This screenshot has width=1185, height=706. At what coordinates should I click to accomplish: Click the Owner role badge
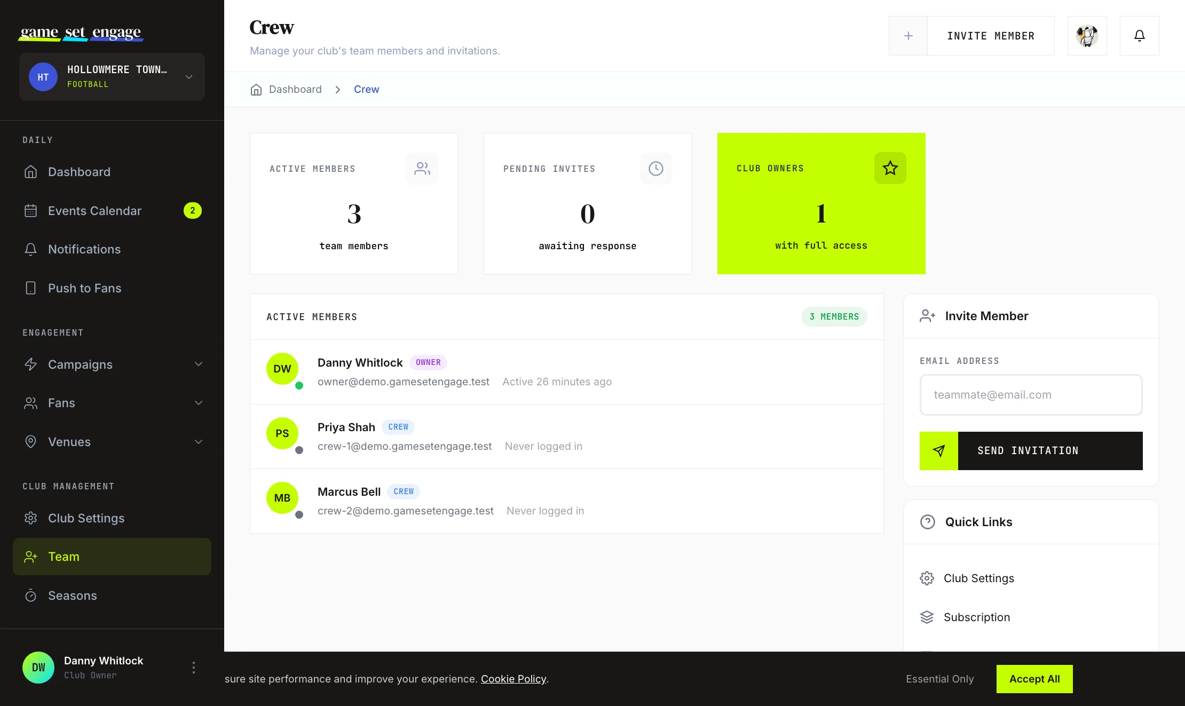[x=428, y=362]
